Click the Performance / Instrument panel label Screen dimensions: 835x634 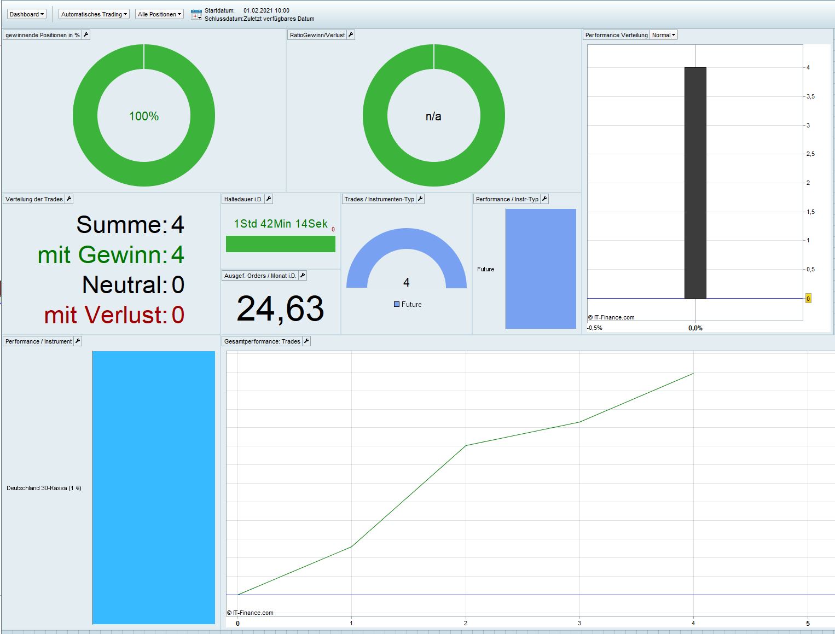[x=38, y=341]
